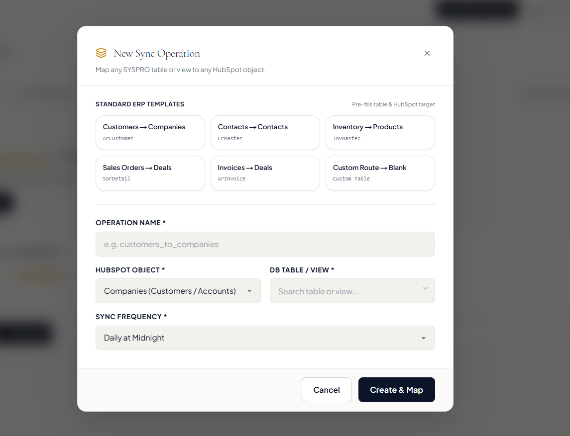Select Sales Orders → Deals template
This screenshot has width=570, height=436.
click(150, 173)
